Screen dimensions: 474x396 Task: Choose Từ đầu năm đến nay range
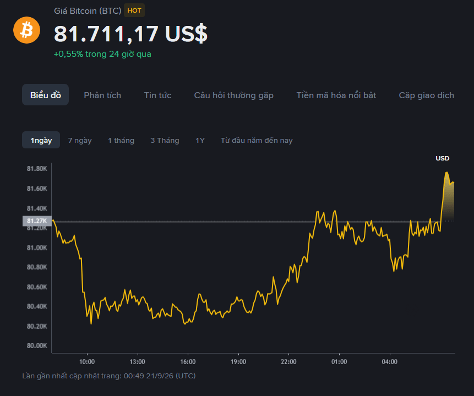[257, 140]
